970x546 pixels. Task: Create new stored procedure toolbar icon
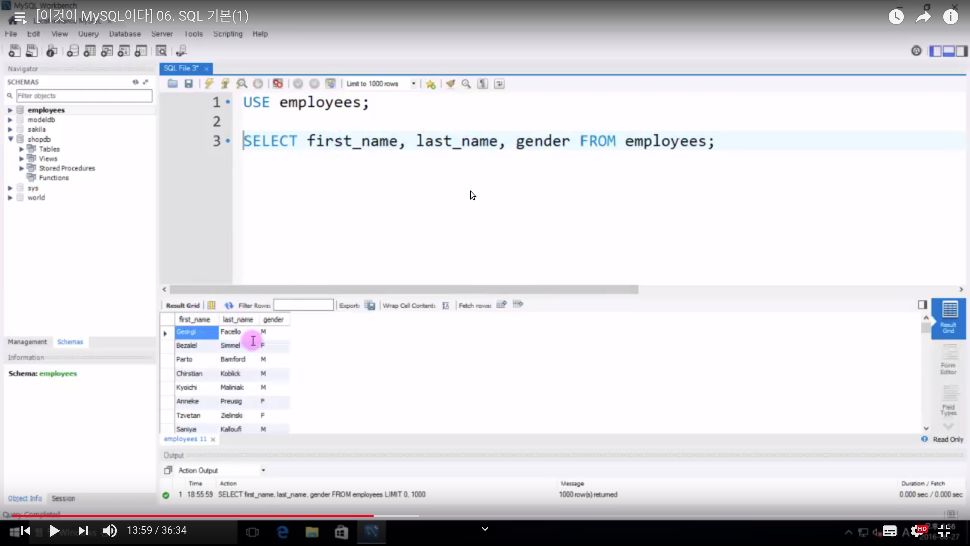(x=124, y=51)
